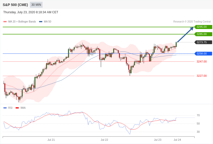Click the chart timestamp Thursday, July 23, 2020
The height and width of the screenshot is (144, 213).
click(x=31, y=12)
